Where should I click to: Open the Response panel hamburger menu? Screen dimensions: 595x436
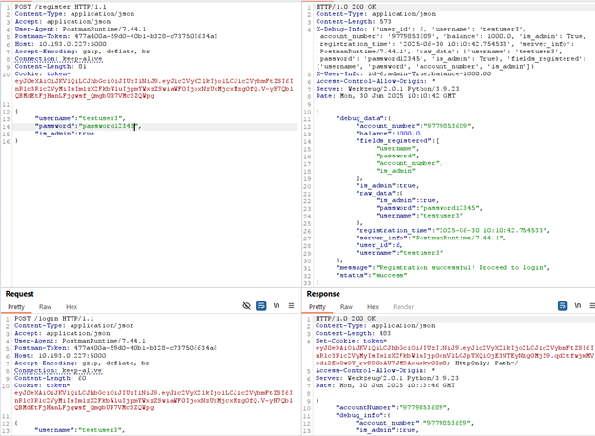pos(590,306)
